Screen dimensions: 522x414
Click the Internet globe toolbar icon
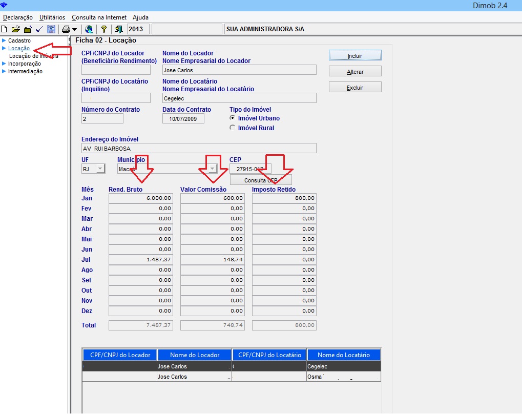point(89,29)
